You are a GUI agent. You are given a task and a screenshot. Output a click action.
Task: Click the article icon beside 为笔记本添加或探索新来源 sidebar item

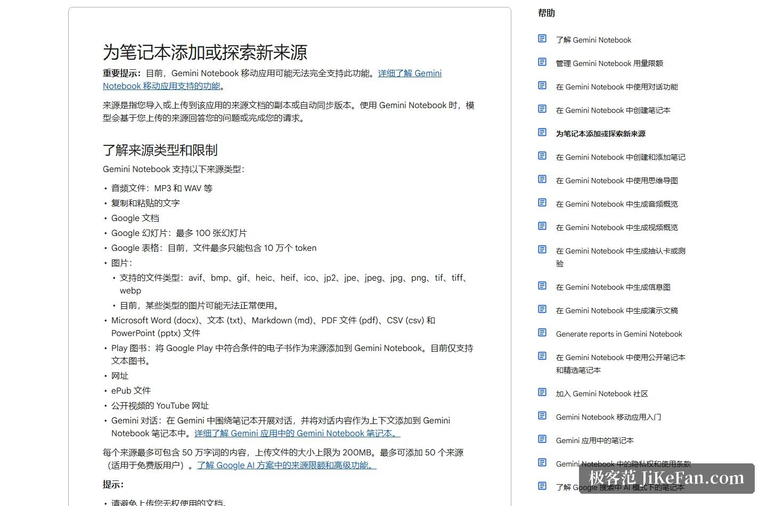542,132
